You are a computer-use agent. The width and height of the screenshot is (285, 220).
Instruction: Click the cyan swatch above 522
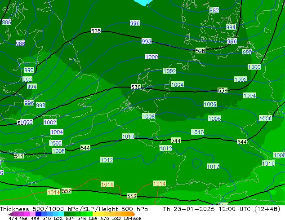(x=61, y=214)
